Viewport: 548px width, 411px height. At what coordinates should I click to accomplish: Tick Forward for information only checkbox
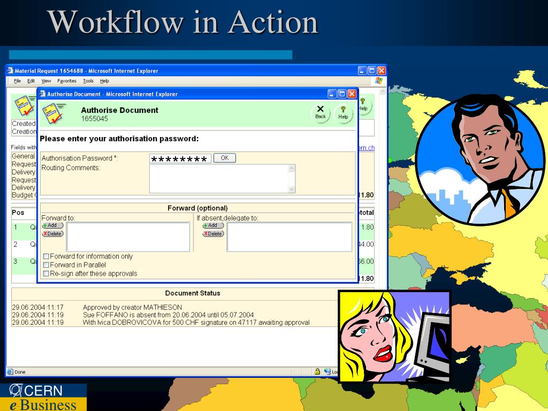point(46,256)
